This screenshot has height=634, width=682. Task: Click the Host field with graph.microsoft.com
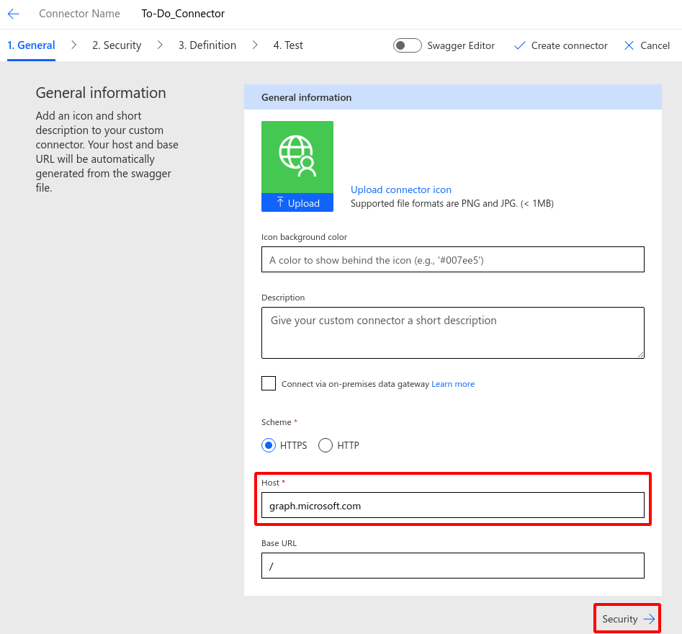pyautogui.click(x=453, y=505)
